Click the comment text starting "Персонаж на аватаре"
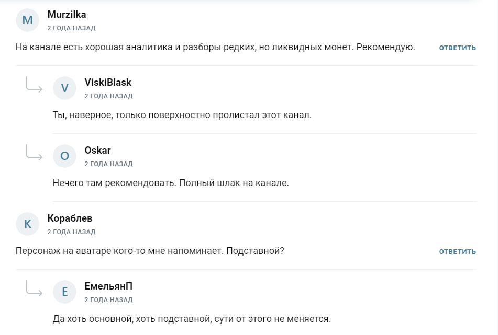 tap(150, 251)
